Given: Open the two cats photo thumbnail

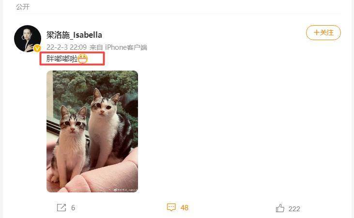Looking at the screenshot, I should point(92,131).
